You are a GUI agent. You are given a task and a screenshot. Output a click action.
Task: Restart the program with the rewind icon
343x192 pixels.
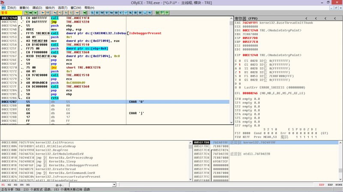coord(30,13)
